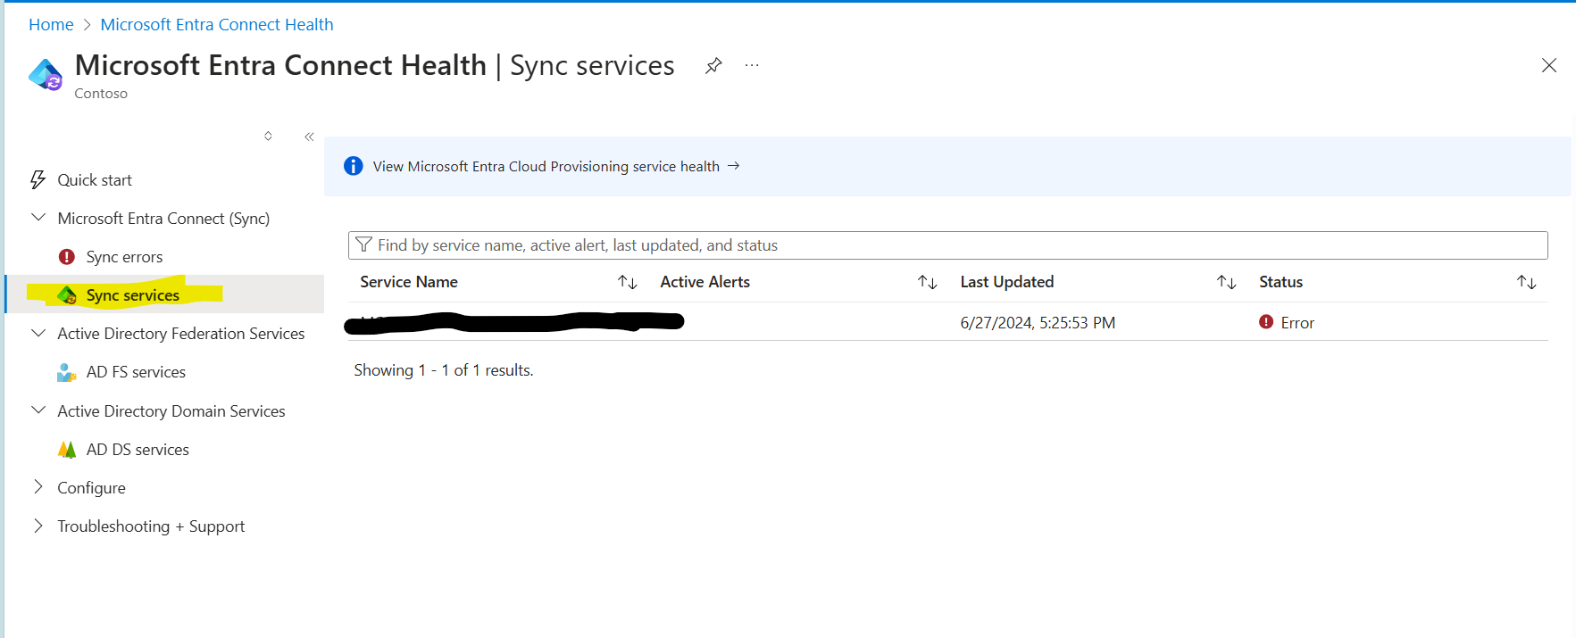Open Sync errors menu item

coord(124,257)
